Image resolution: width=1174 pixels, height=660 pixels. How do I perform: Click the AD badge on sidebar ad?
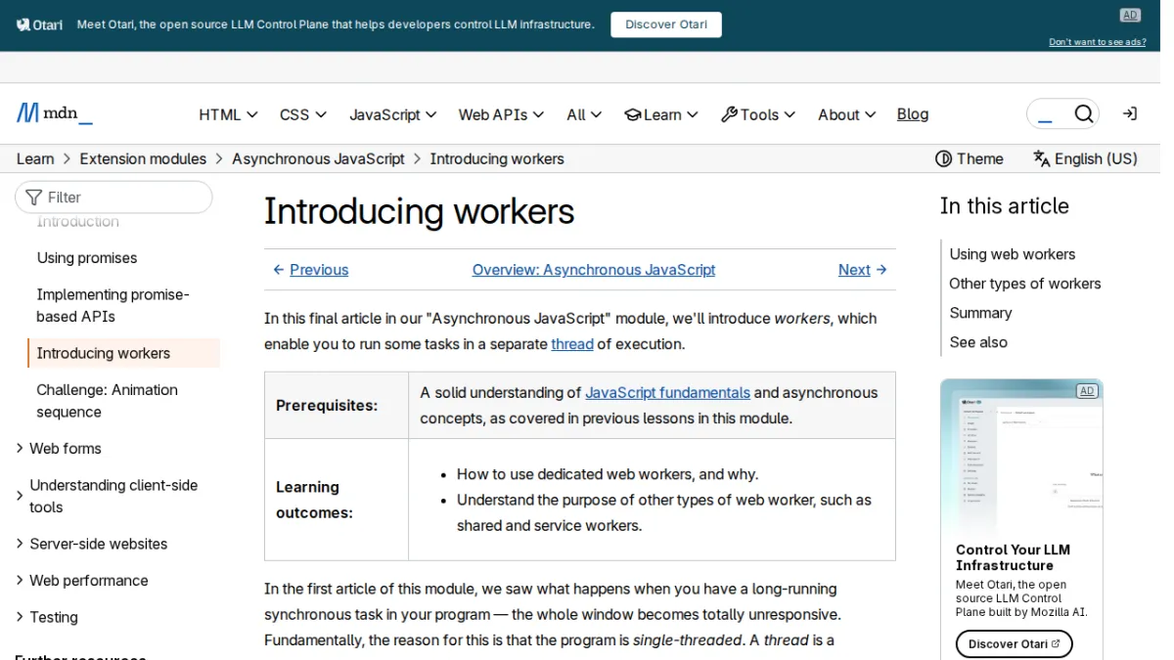pyautogui.click(x=1086, y=391)
